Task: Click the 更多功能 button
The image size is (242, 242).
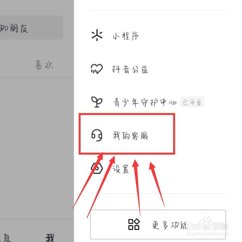Action: click(158, 225)
